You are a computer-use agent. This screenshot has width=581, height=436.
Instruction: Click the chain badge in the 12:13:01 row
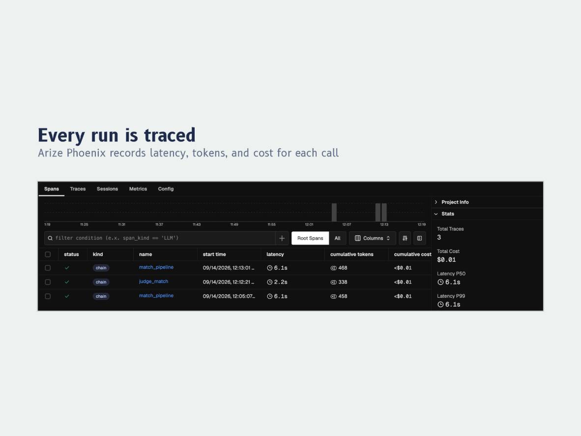(x=101, y=268)
